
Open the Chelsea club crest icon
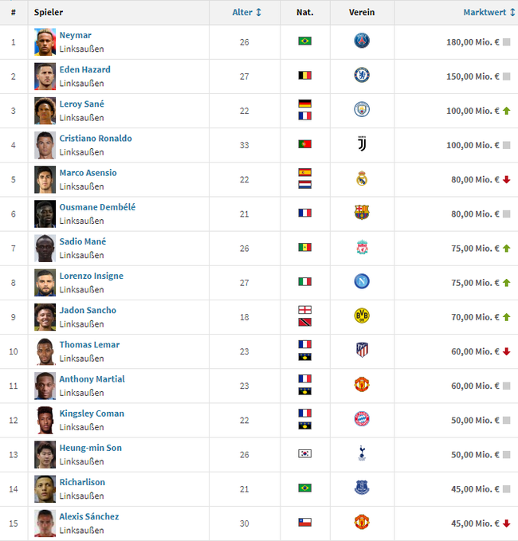[x=362, y=75]
